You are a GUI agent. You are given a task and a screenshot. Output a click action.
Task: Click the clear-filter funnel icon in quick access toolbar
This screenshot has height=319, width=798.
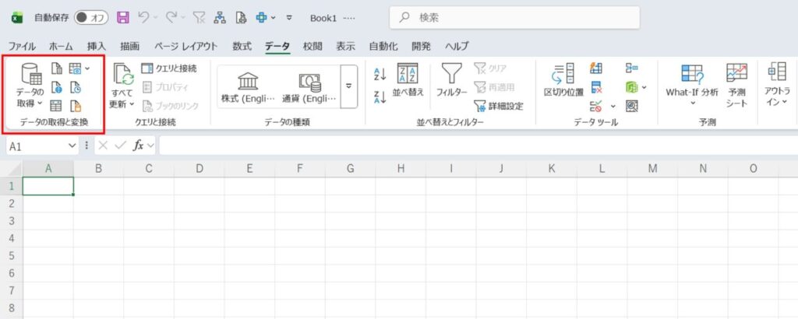199,18
